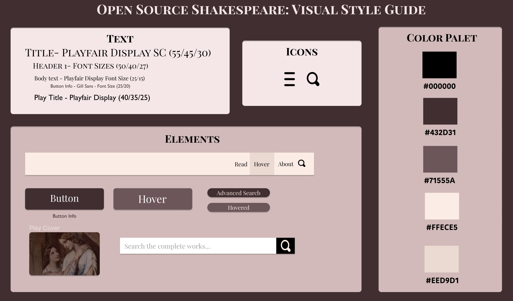This screenshot has width=513, height=301.
Task: Click the '#71555A' hex label
Action: [x=440, y=181]
